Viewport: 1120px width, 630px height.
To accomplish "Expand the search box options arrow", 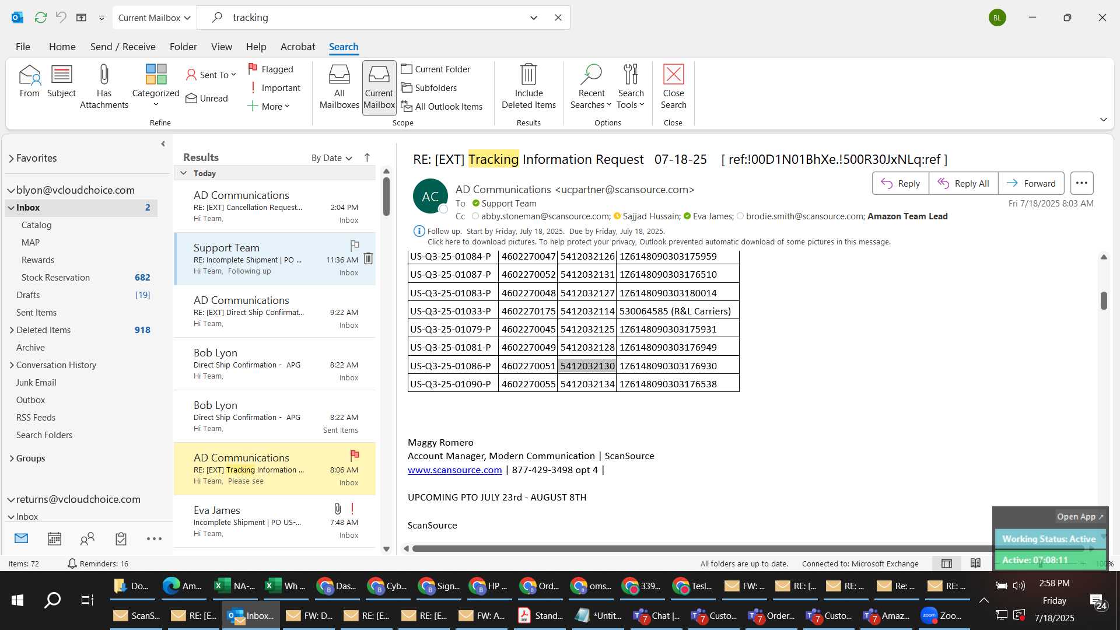I will (x=533, y=17).
